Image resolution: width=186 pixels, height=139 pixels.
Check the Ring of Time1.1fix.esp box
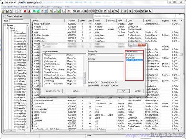(45, 69)
